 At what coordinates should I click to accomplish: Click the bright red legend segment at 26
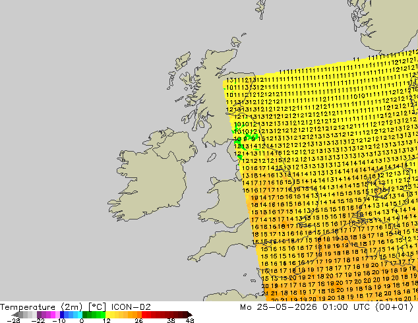144,314
